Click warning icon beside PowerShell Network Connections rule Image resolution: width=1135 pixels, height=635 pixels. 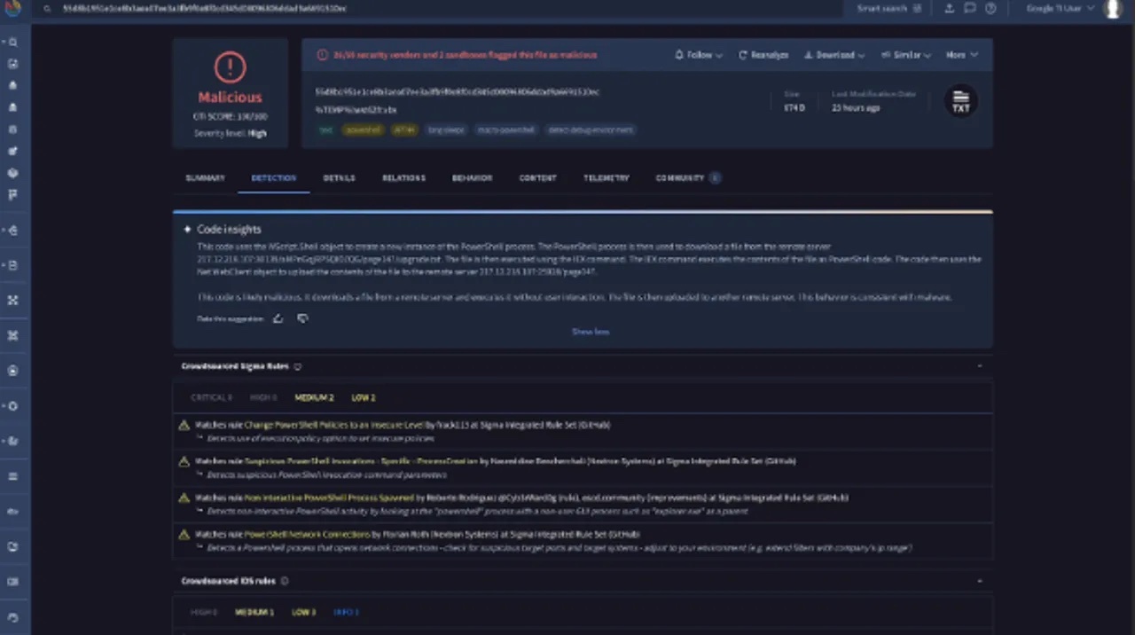(x=184, y=535)
